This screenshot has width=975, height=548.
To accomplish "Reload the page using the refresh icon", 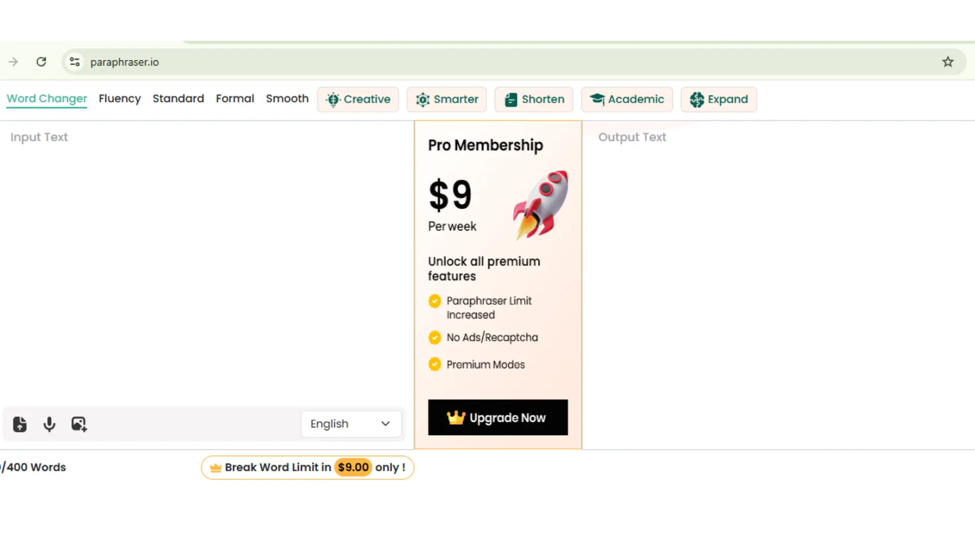I will point(41,62).
